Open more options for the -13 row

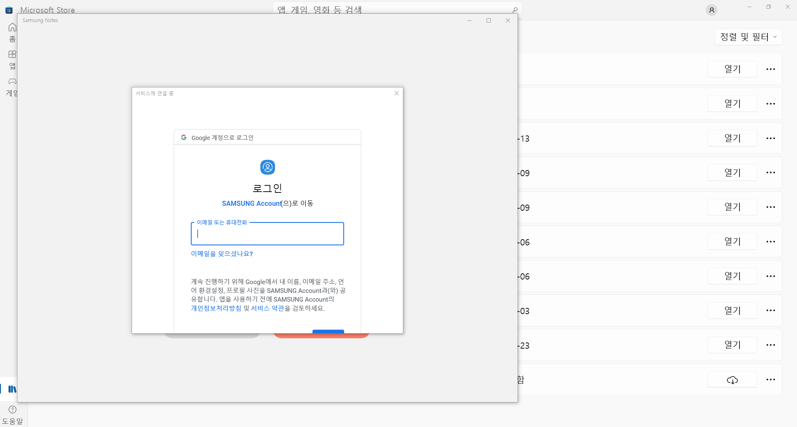coord(771,138)
